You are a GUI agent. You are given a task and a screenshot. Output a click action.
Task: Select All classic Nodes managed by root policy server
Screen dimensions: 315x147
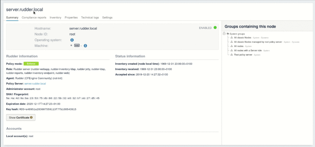(x=258, y=42)
